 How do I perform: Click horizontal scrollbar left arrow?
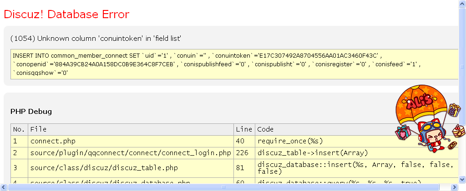point(3,187)
